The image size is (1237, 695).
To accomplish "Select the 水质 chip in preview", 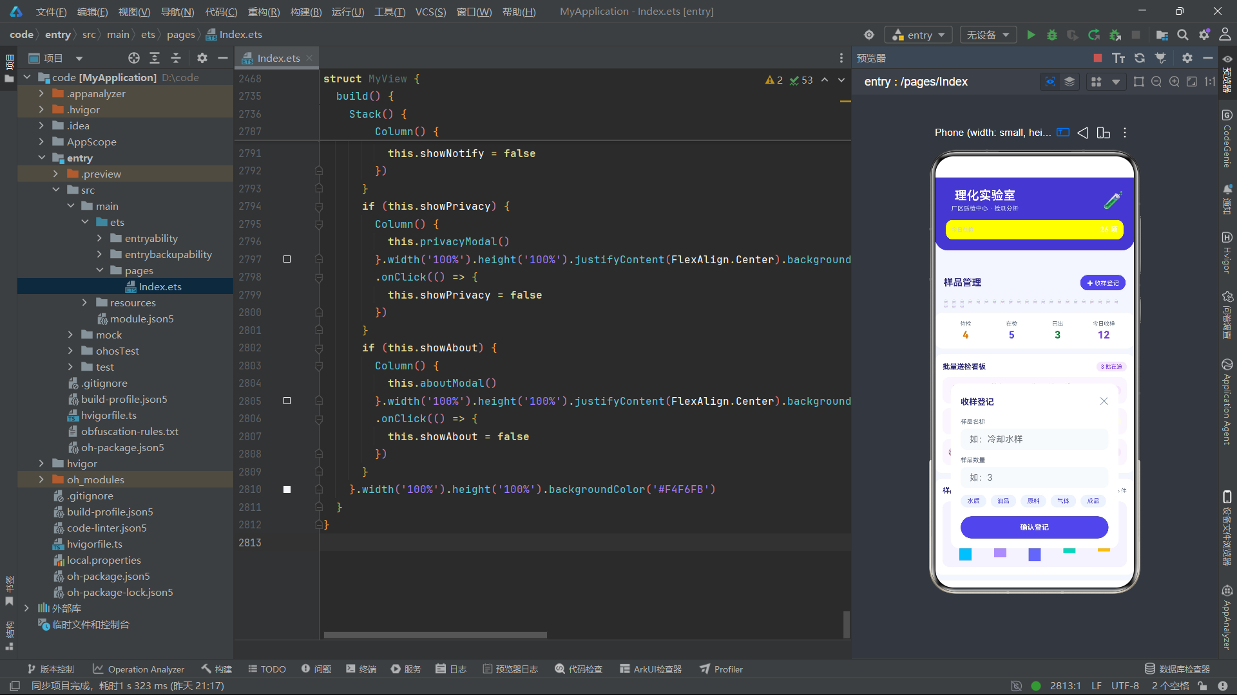I will tap(973, 501).
